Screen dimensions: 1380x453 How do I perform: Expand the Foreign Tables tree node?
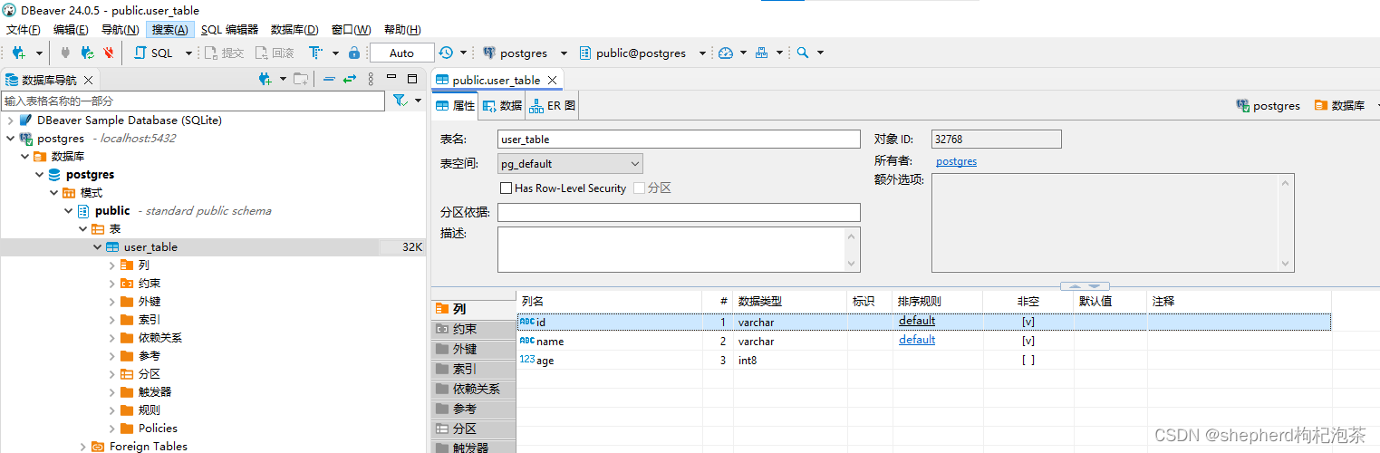pos(82,447)
